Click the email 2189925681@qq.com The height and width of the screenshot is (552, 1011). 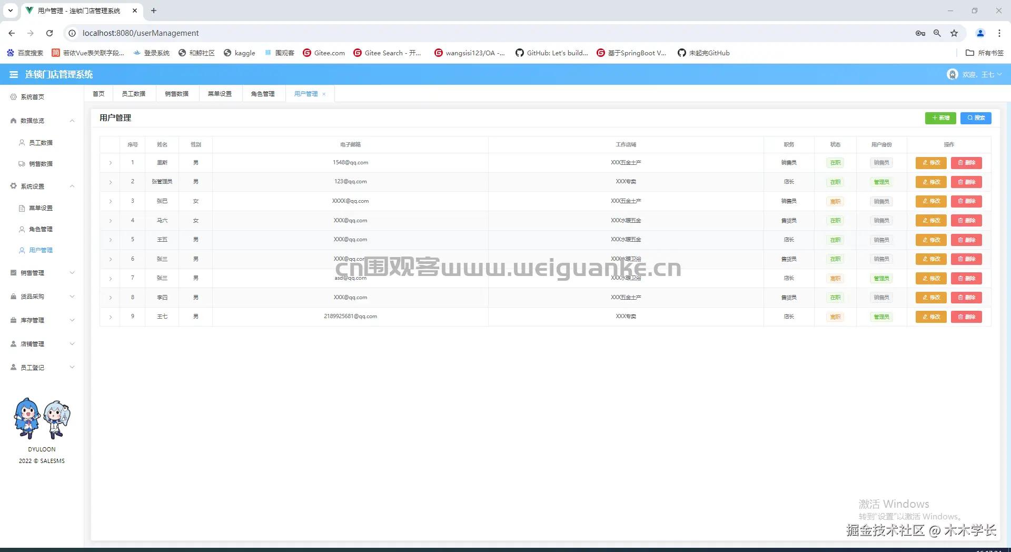tap(351, 317)
